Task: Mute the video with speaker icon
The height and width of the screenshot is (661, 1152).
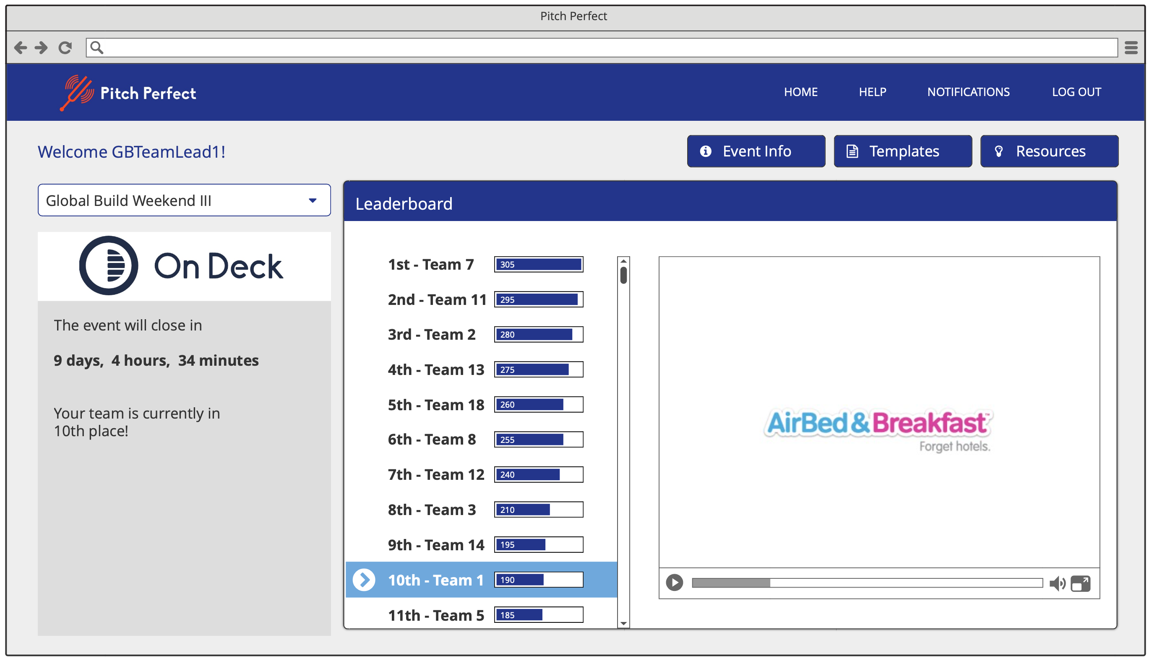Action: coord(1058,583)
